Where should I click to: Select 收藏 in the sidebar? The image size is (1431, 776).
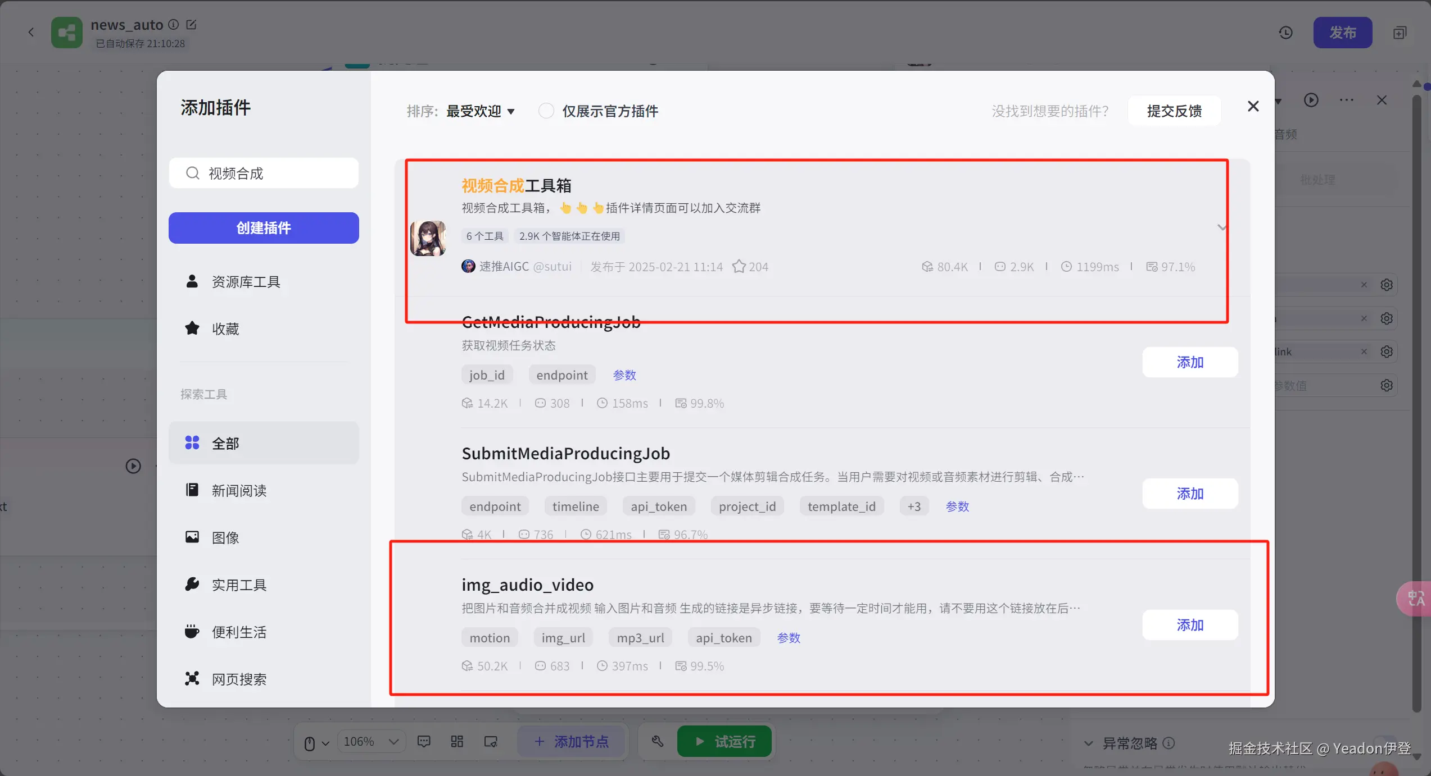click(225, 329)
